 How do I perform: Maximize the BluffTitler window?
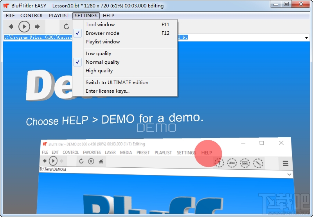[286, 4]
